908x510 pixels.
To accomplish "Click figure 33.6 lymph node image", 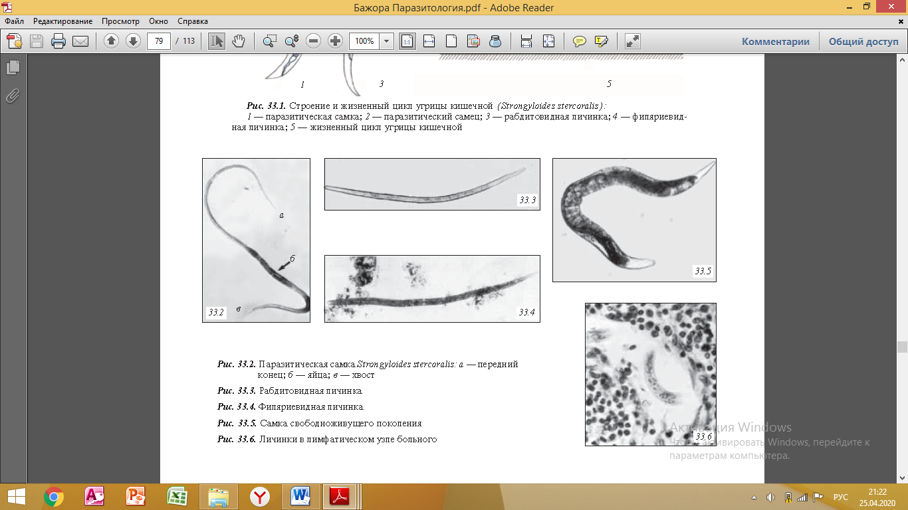I will (x=651, y=375).
